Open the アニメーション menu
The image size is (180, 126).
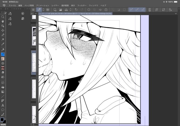[x=43, y=5]
